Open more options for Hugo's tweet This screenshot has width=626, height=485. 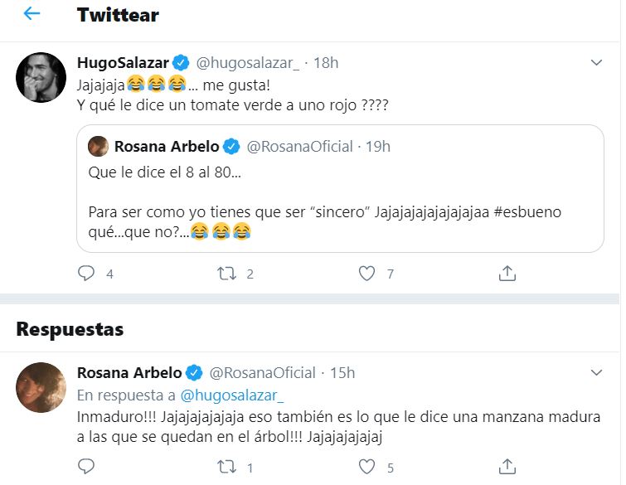596,63
